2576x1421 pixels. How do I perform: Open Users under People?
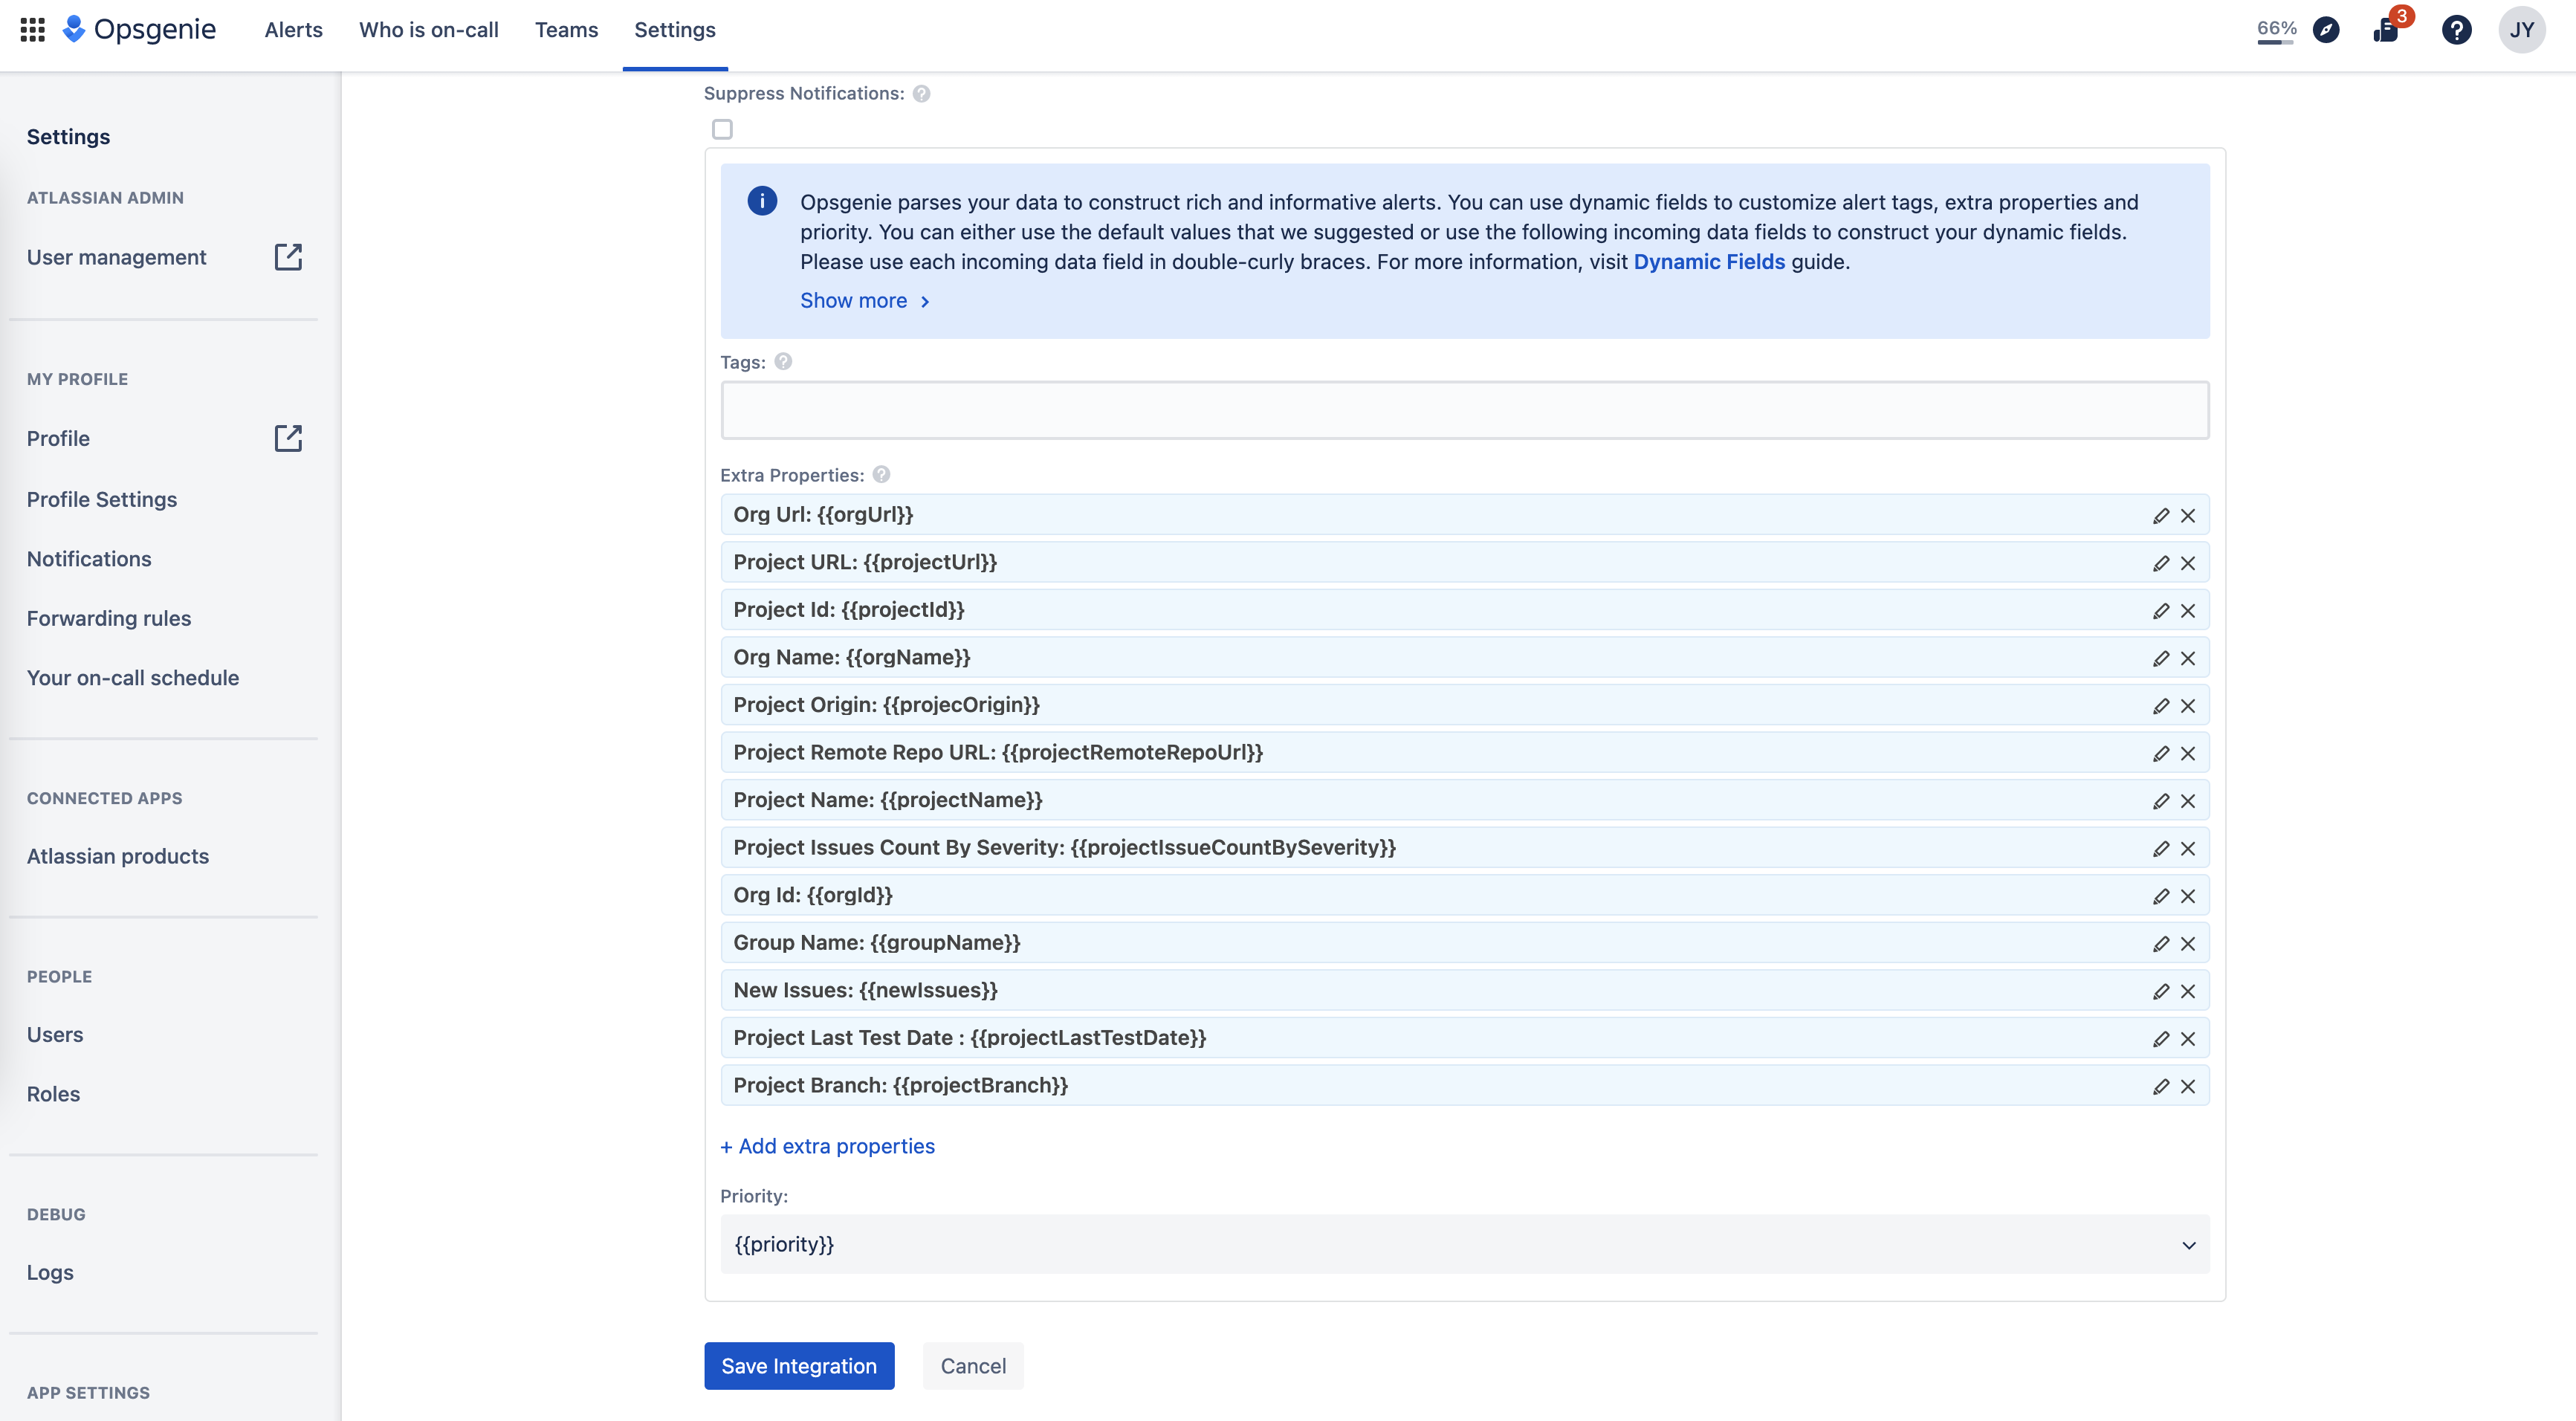(55, 1035)
